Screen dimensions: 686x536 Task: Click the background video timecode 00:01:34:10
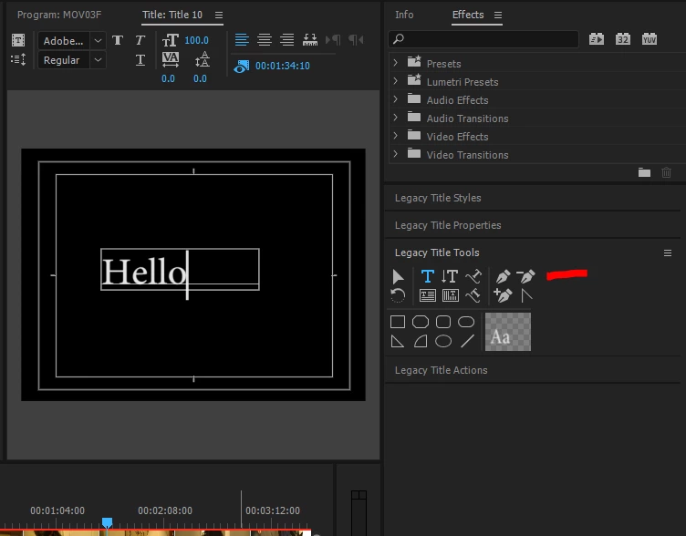tap(283, 66)
